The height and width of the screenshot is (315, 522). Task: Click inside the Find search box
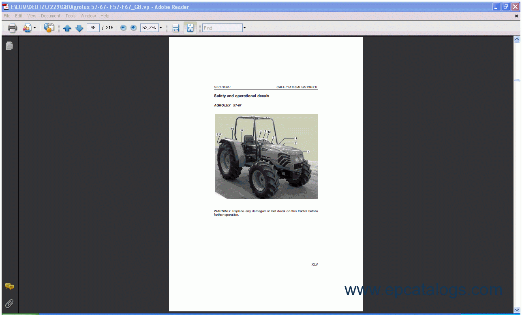click(x=222, y=28)
